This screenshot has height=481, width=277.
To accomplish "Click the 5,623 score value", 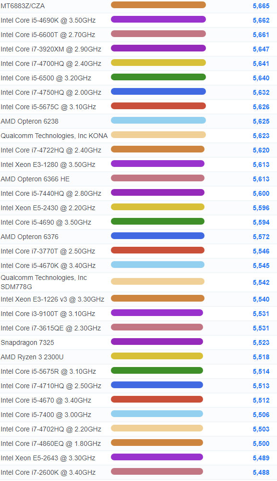I will point(261,136).
